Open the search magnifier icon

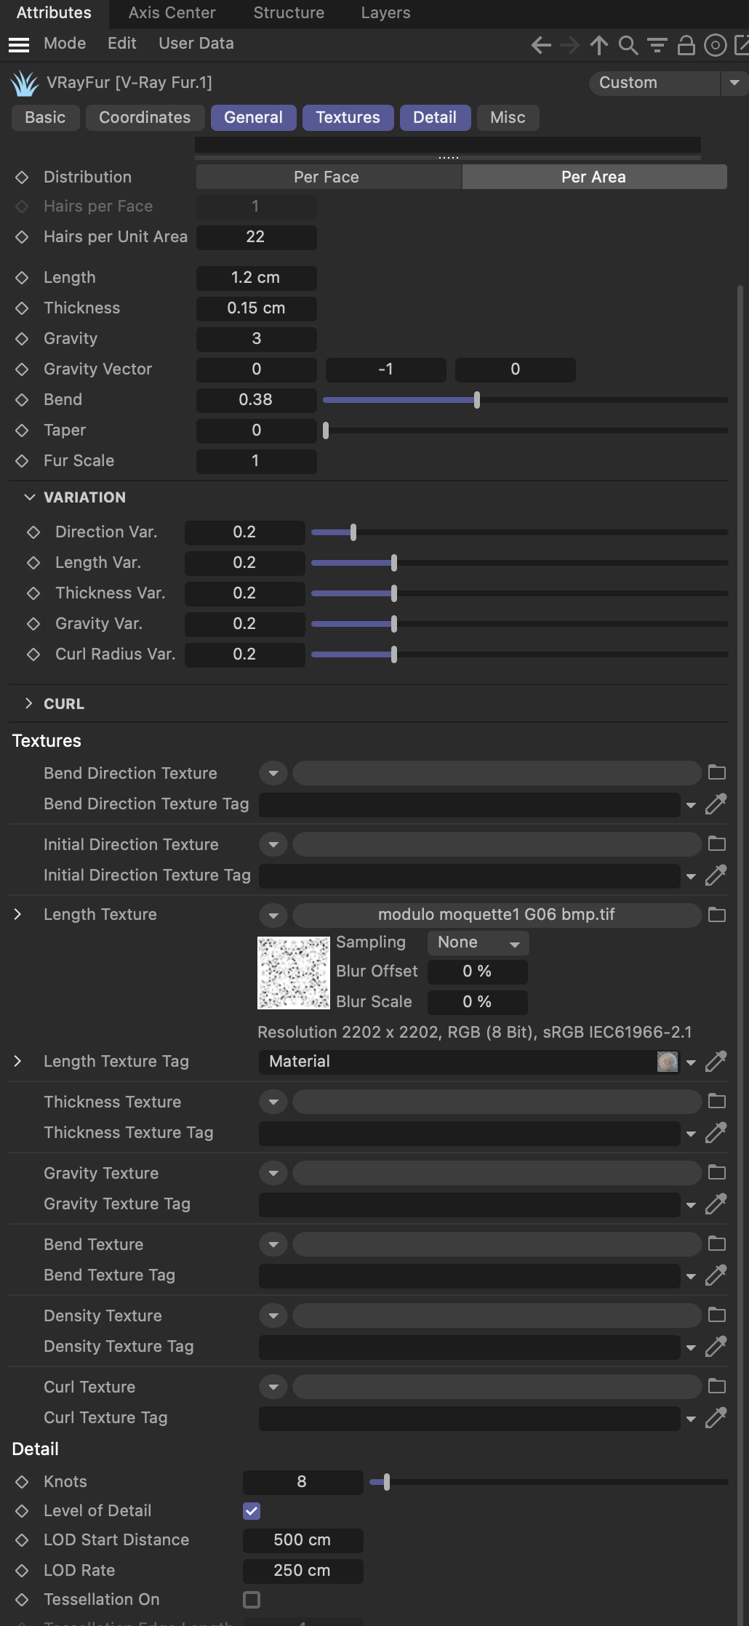click(x=628, y=45)
